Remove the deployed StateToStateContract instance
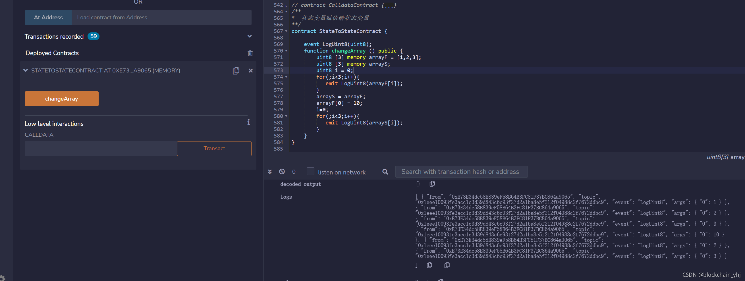The height and width of the screenshot is (281, 745). [x=250, y=70]
